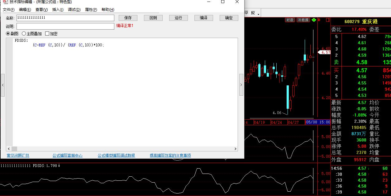This screenshot has height=196, width=391.
Task: Click the 保存 button
Action: point(128,18)
